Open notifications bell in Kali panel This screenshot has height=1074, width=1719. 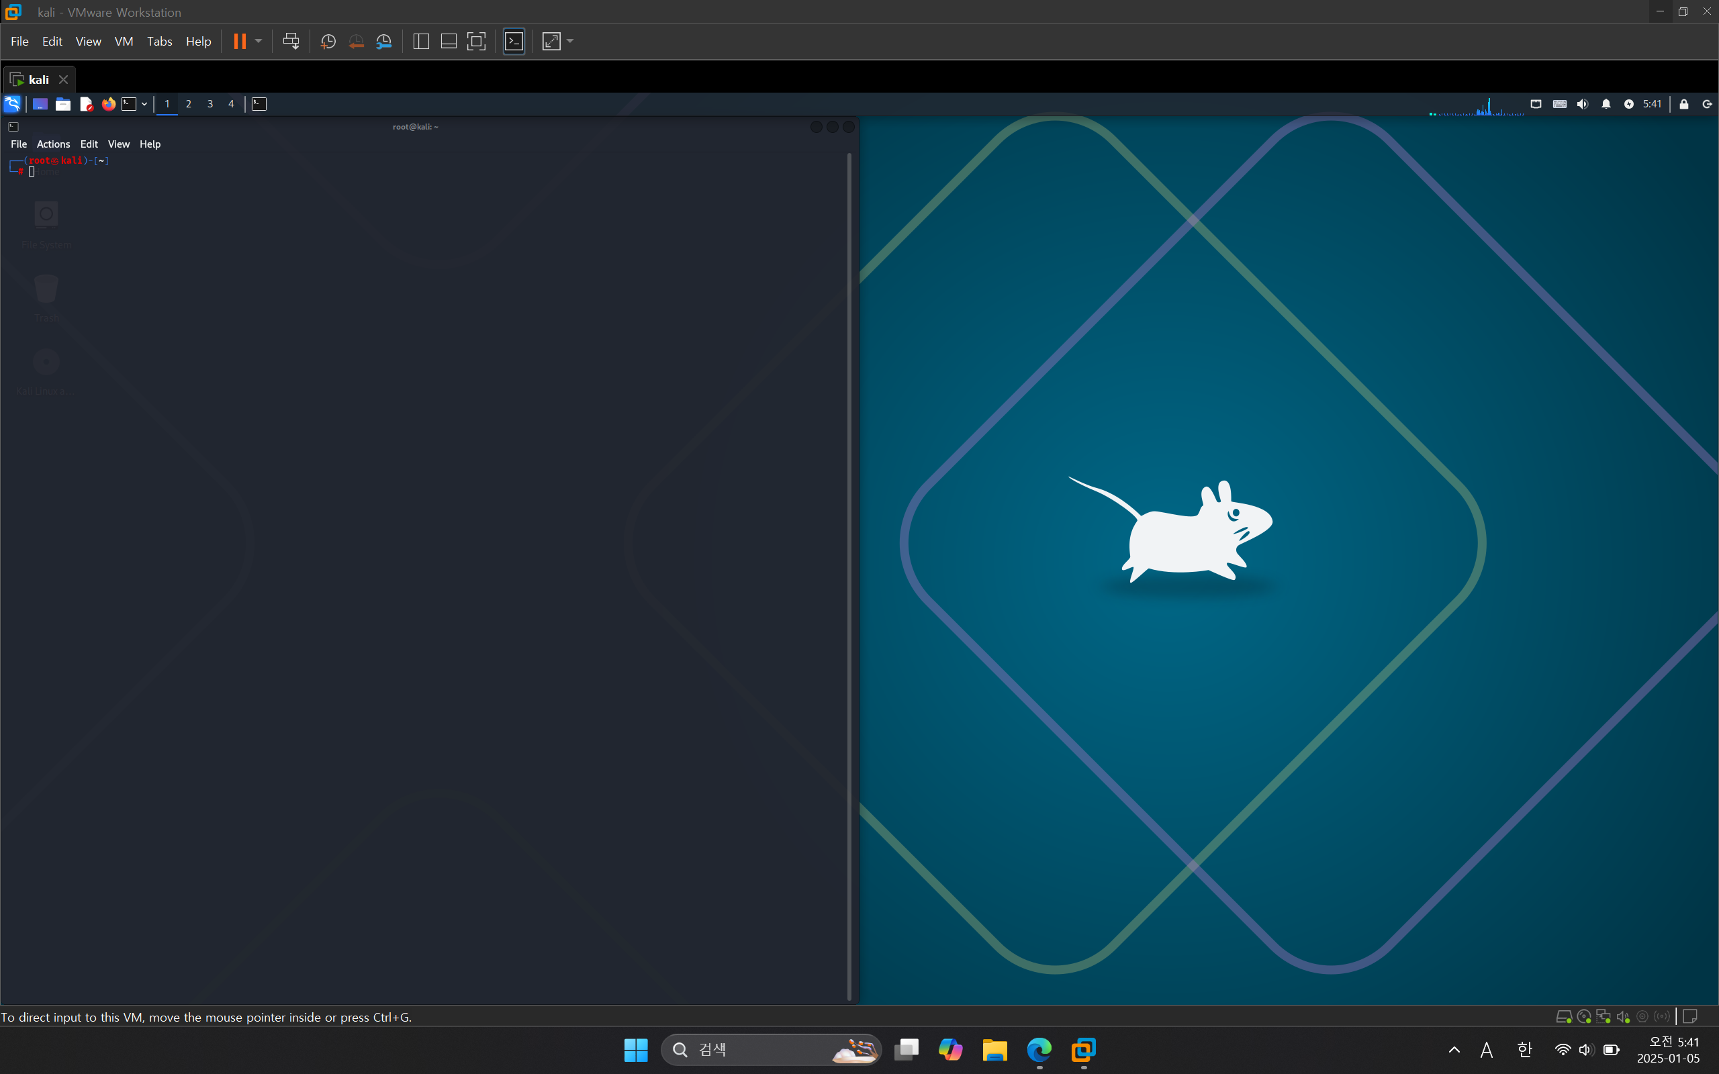click(x=1606, y=105)
